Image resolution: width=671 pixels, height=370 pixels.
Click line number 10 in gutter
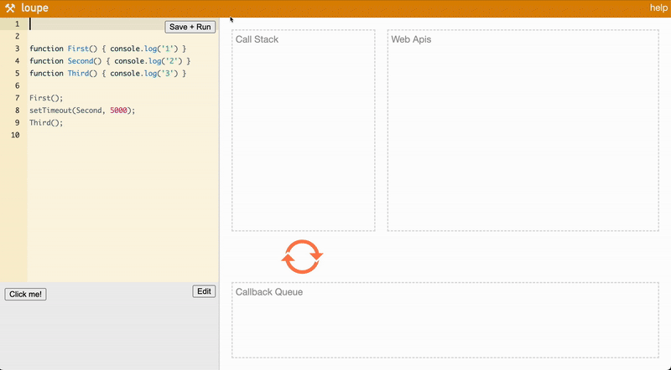pos(15,136)
